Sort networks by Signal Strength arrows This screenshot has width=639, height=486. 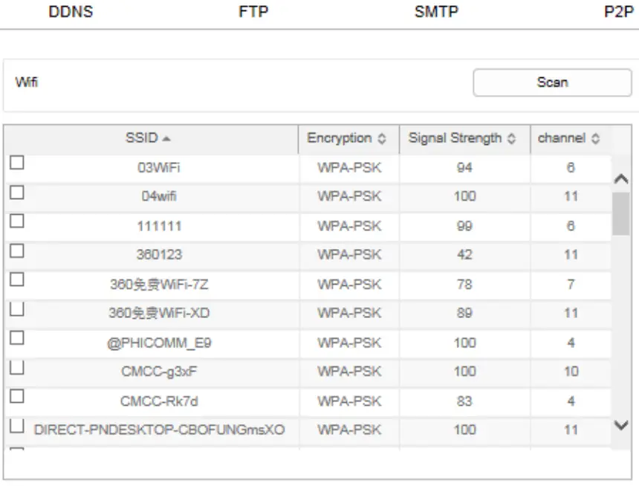511,139
